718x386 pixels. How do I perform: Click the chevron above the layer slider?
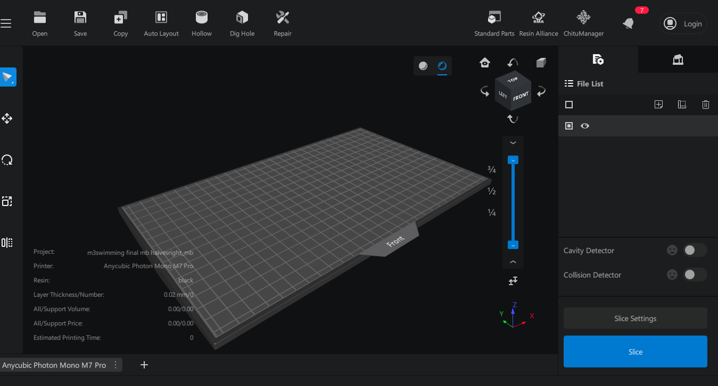click(513, 143)
